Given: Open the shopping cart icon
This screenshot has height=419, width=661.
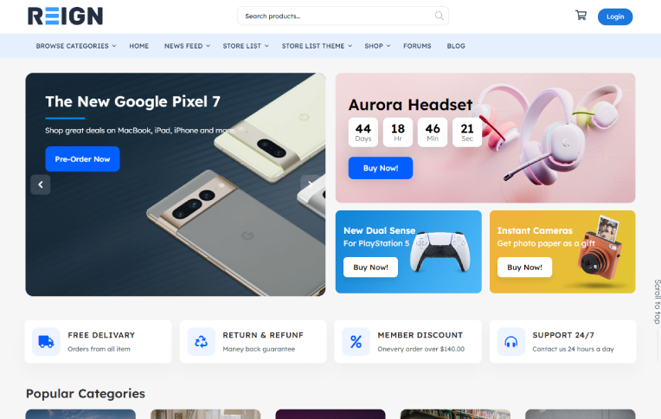Looking at the screenshot, I should (581, 16).
